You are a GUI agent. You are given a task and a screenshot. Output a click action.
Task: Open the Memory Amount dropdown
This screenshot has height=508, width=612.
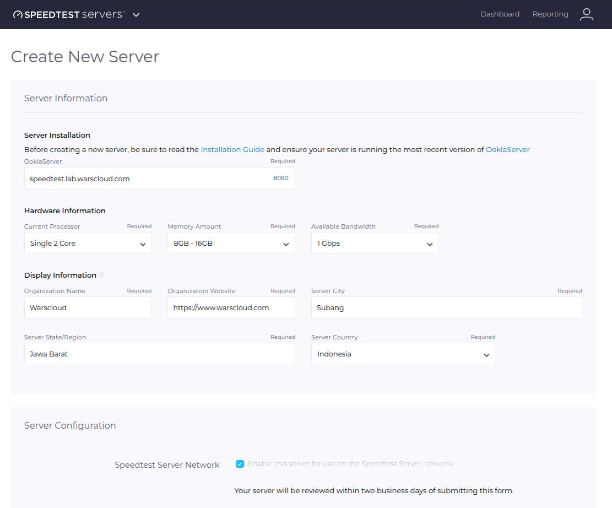231,243
